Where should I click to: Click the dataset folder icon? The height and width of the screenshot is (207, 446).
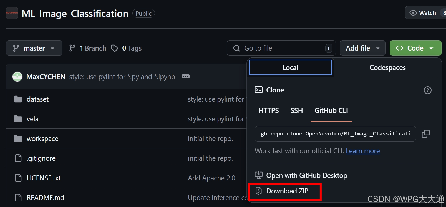18,99
